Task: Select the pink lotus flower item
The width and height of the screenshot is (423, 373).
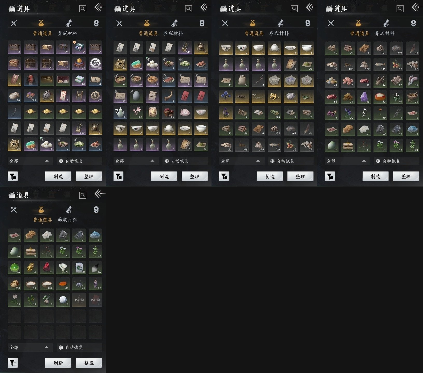Action: coord(185,112)
